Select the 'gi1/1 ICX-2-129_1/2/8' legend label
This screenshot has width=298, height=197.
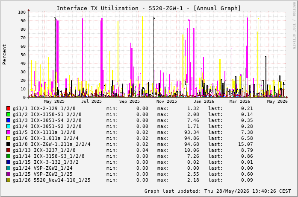pos(44,108)
